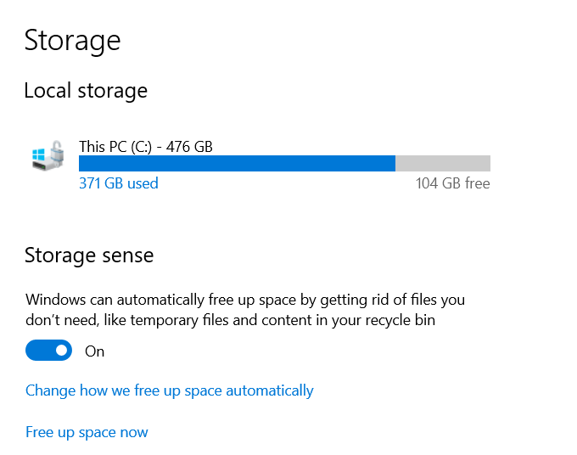Select the "This PC (C:) - 476 GB" label
Image resolution: width=577 pixels, height=455 pixels.
(x=145, y=147)
